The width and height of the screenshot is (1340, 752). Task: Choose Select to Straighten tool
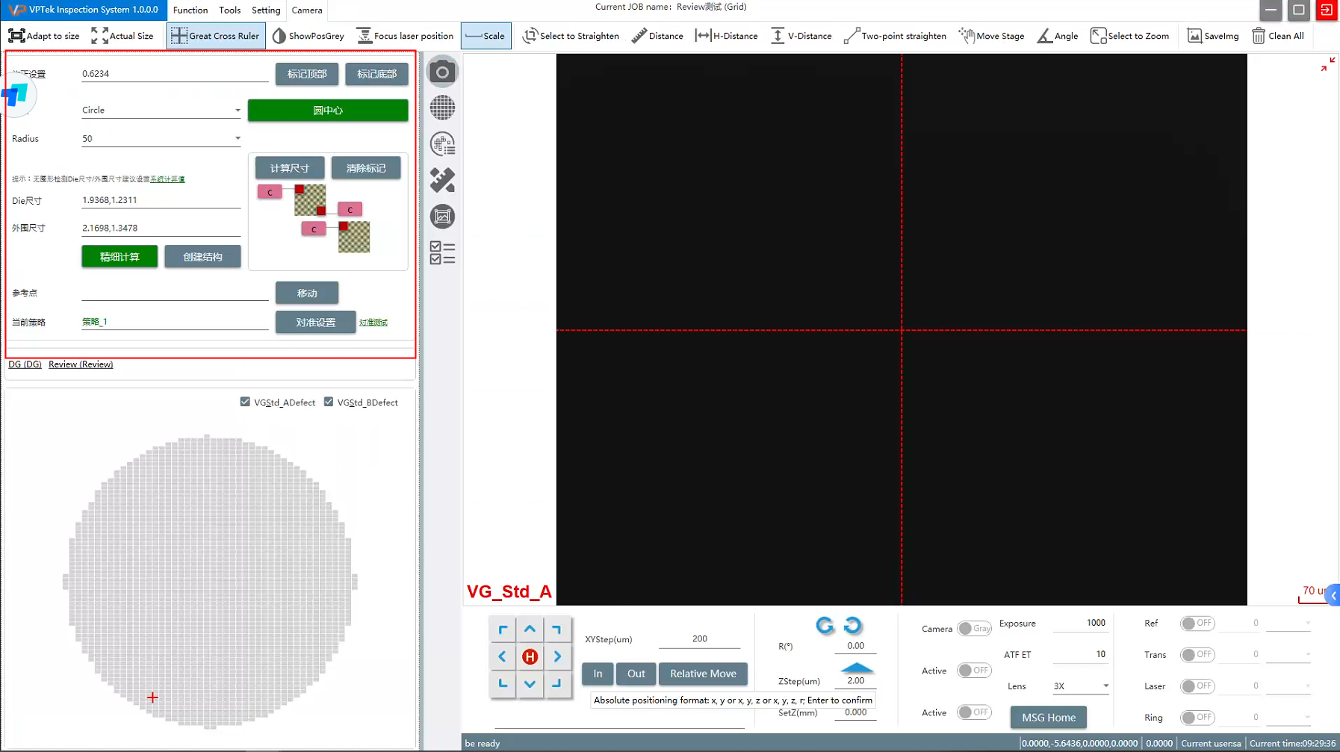tap(571, 36)
